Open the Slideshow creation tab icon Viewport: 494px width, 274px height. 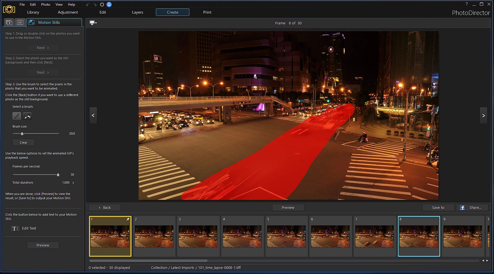(9, 22)
